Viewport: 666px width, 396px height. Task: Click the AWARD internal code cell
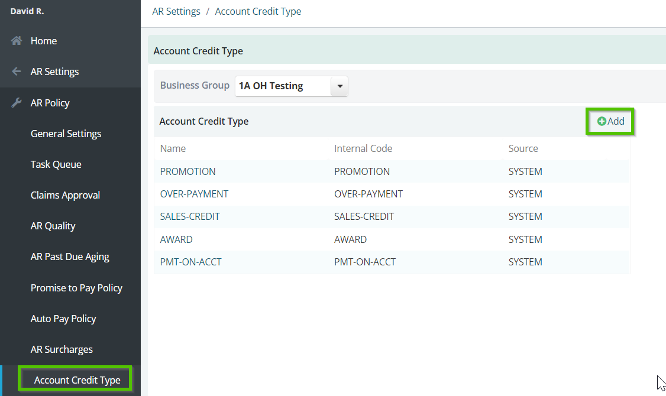click(x=350, y=239)
